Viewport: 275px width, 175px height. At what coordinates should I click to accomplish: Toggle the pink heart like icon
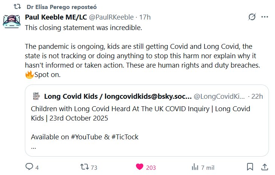(140, 167)
